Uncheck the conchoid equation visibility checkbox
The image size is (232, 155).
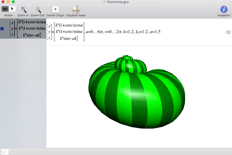(x=2, y=29)
